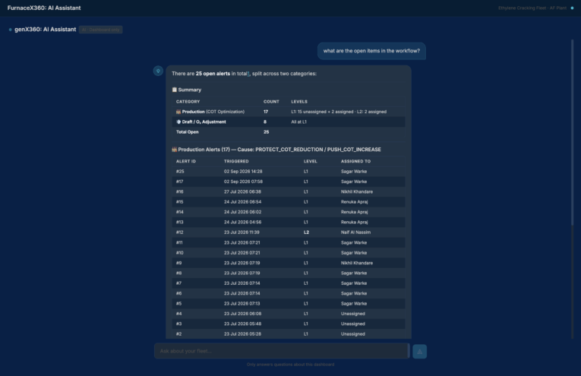
Task: Click the total count '25' in Total Open row
Action: click(x=266, y=132)
